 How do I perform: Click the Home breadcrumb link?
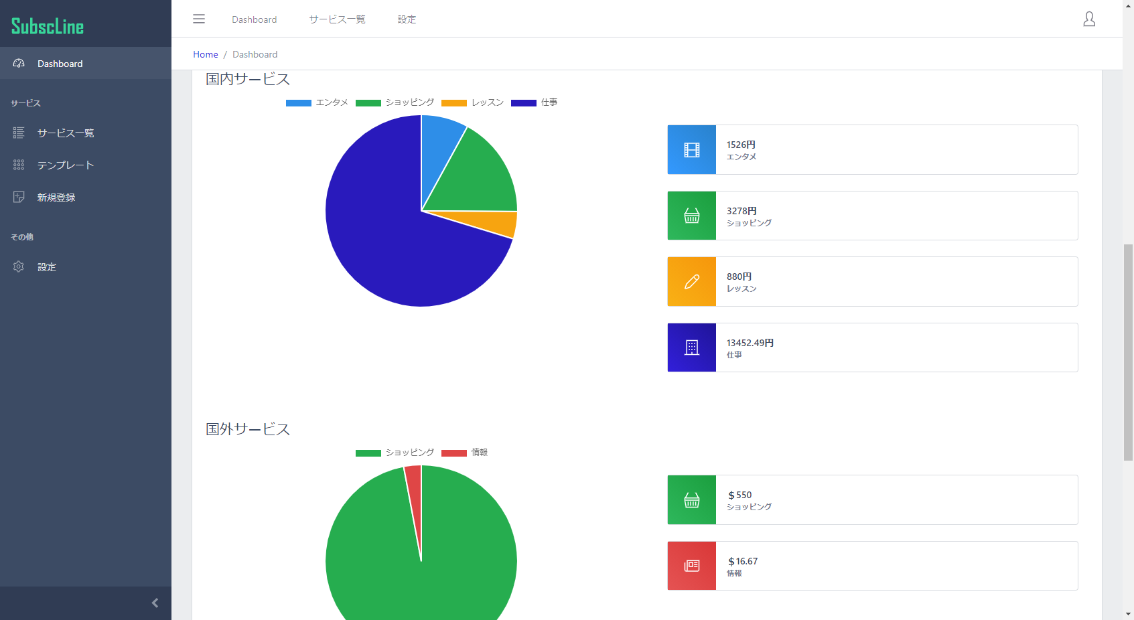[x=206, y=54]
